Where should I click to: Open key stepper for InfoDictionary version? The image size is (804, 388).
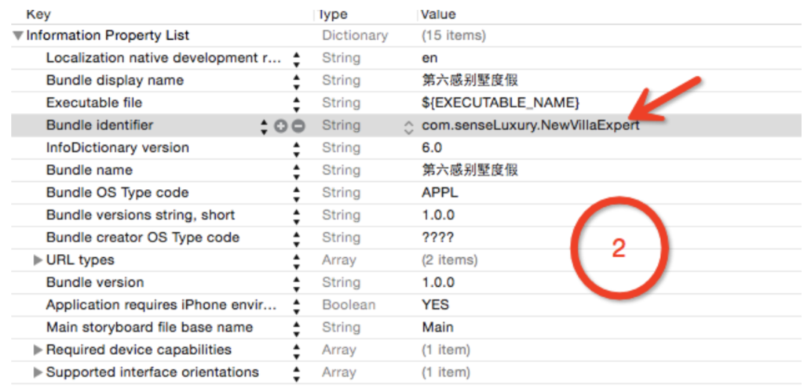pyautogui.click(x=296, y=149)
